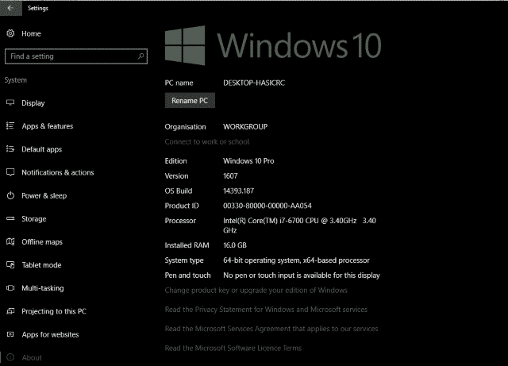Select Power & sleep
Viewport: 508px width, 366px height.
point(44,196)
